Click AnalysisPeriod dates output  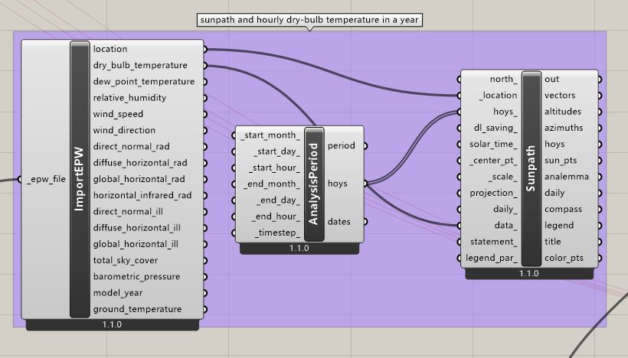(x=339, y=222)
